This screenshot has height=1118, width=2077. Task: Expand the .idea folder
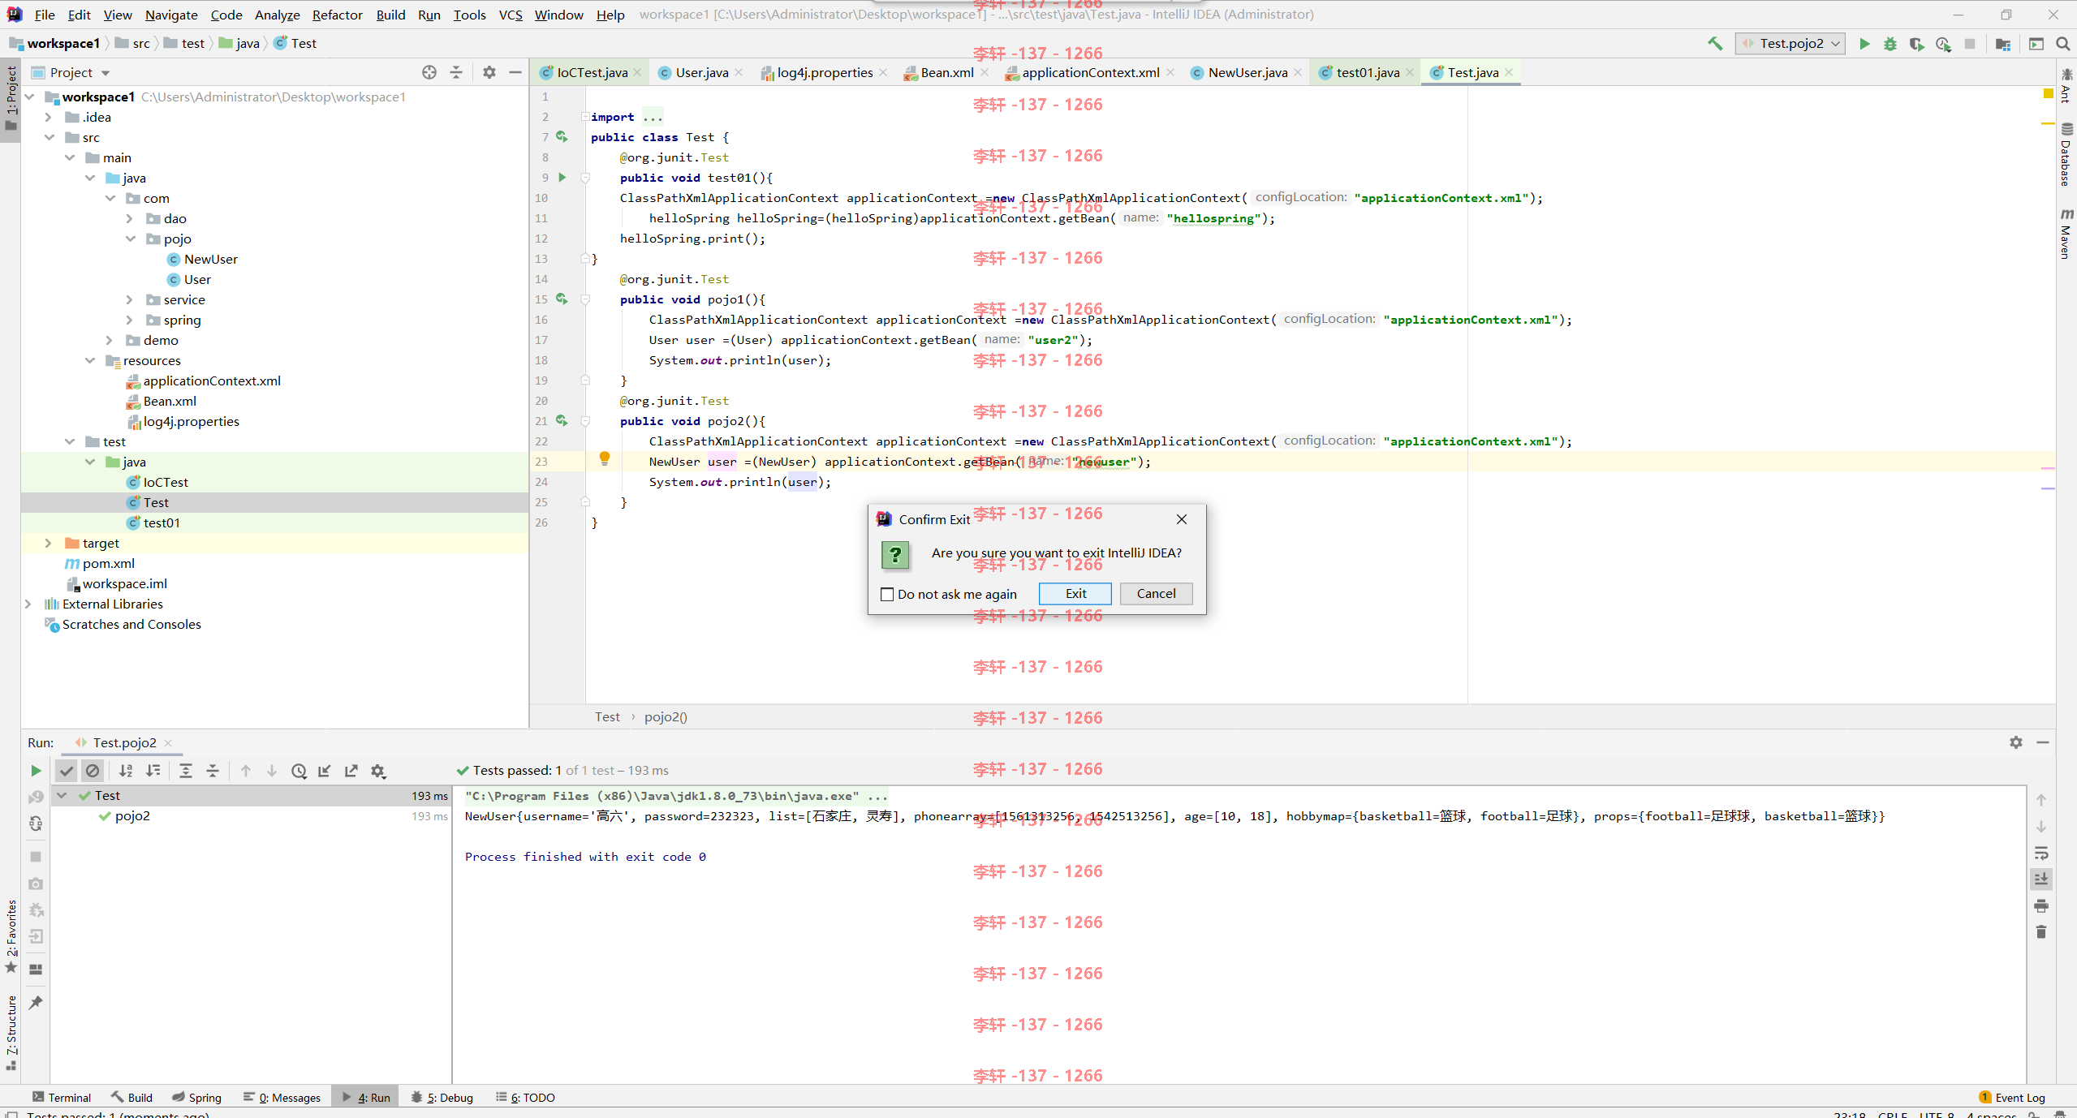pyautogui.click(x=49, y=118)
